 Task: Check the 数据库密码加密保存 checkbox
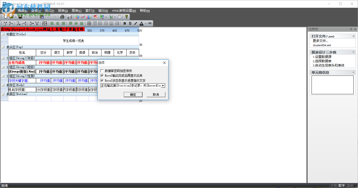(102, 71)
